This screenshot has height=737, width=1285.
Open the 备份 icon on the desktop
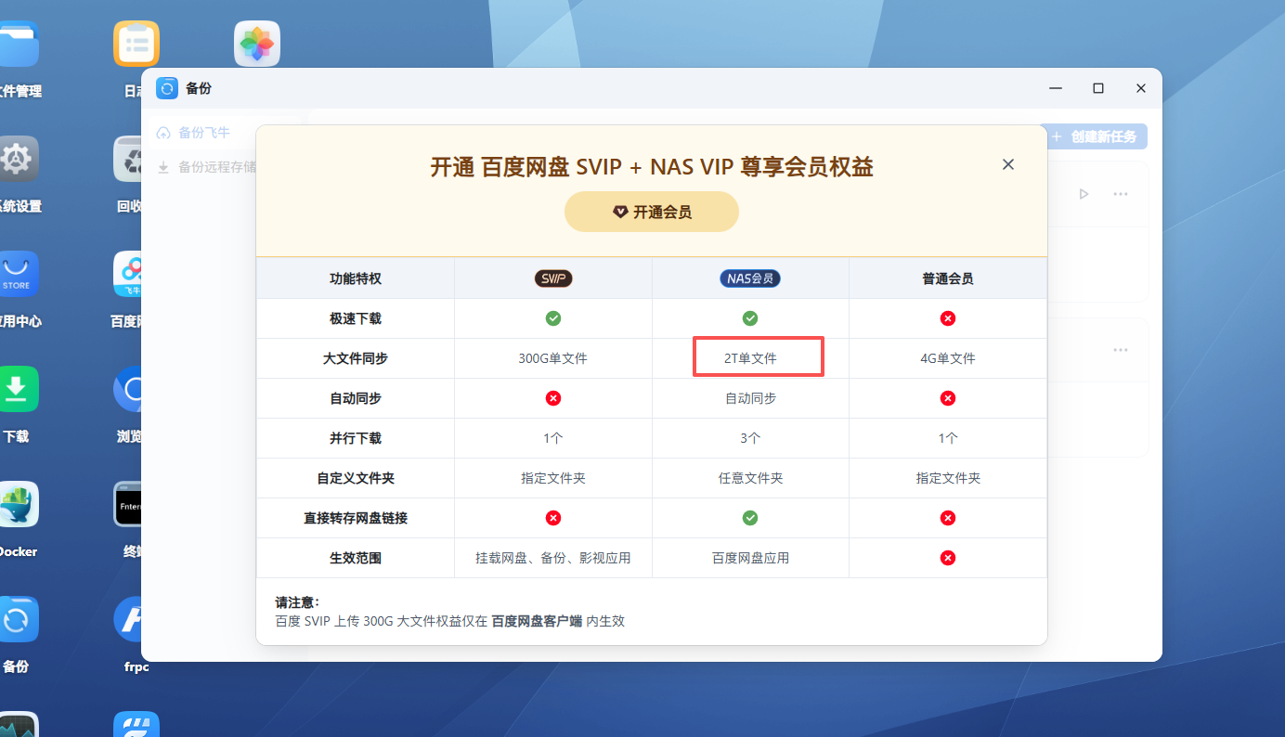(18, 619)
